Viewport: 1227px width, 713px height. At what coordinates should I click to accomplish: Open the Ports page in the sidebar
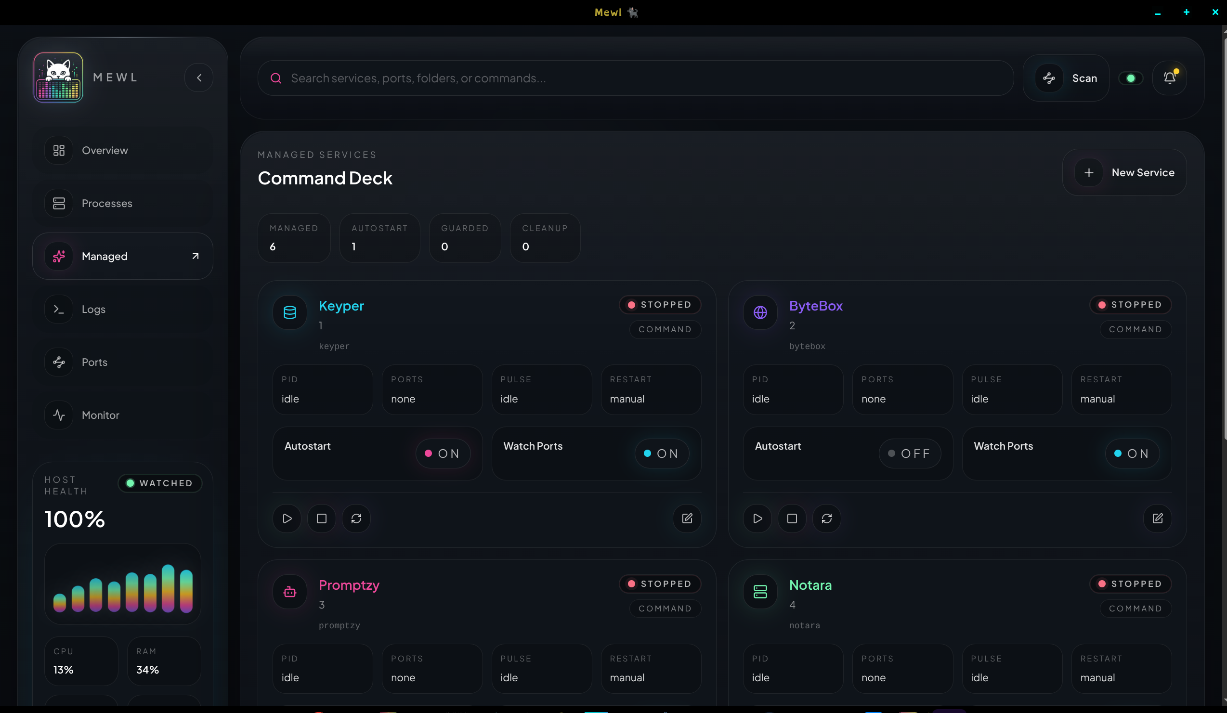(x=94, y=362)
